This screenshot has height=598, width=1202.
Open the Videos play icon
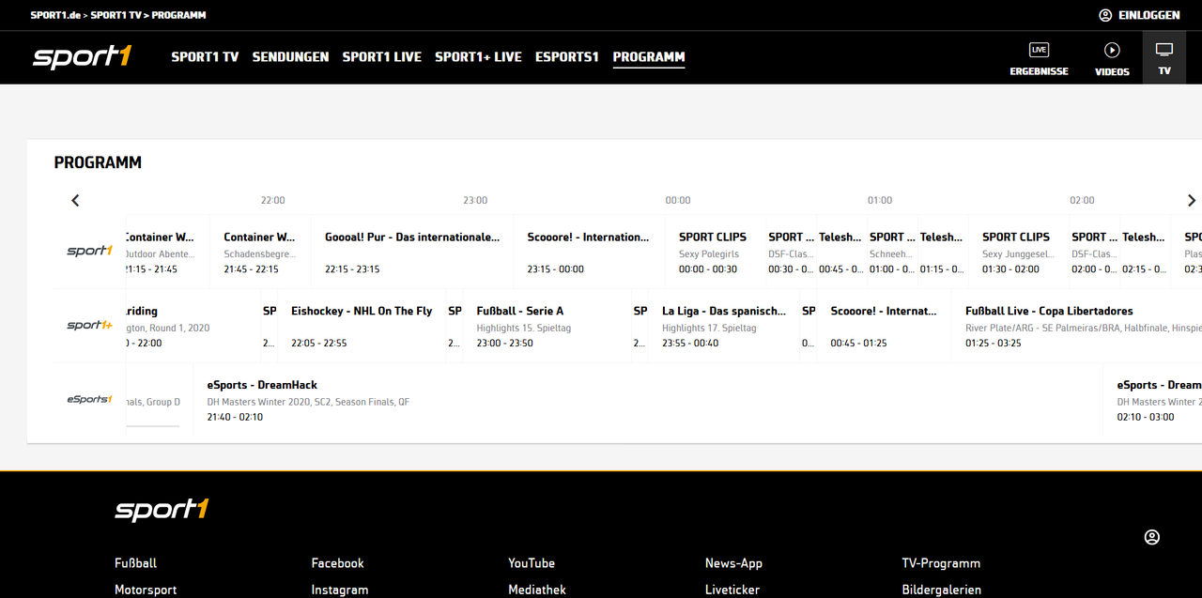point(1112,58)
